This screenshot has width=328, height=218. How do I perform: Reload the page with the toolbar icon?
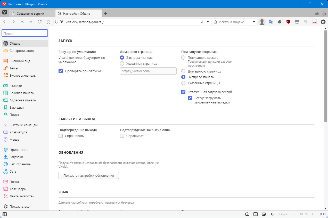point(39,22)
